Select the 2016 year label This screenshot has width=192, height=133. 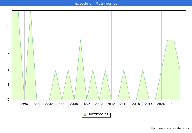pos(136,104)
